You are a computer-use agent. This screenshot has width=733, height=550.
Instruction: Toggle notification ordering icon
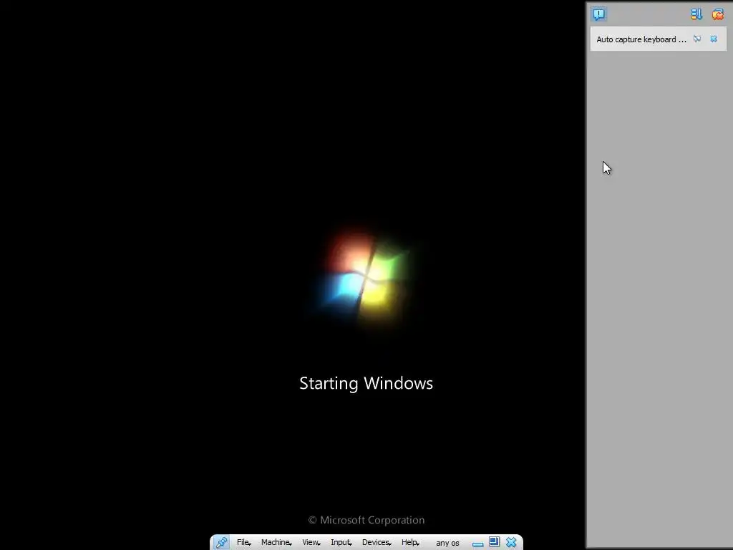[696, 14]
